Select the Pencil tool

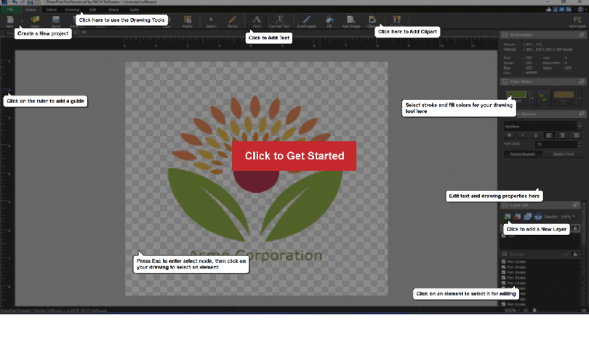click(x=232, y=21)
